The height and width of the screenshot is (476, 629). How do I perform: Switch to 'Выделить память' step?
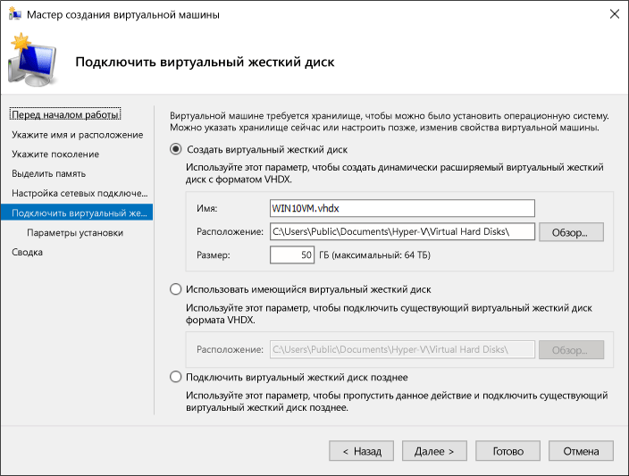(x=49, y=173)
